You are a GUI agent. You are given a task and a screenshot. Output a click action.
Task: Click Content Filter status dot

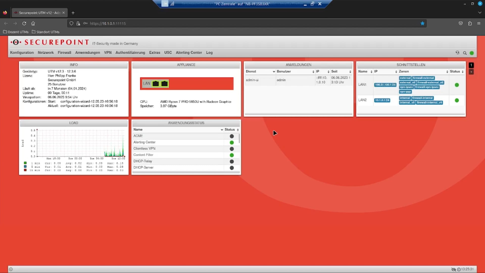click(232, 155)
